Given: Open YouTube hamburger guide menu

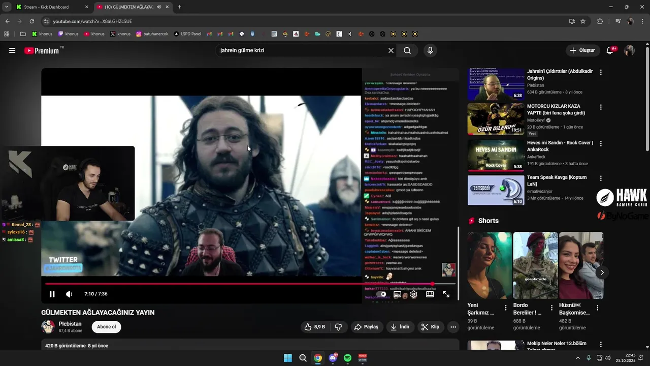Looking at the screenshot, I should [12, 50].
